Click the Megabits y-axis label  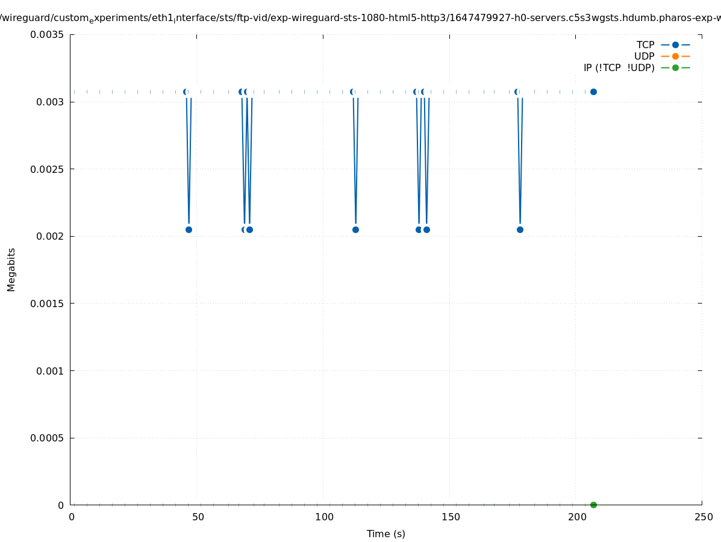pos(11,269)
